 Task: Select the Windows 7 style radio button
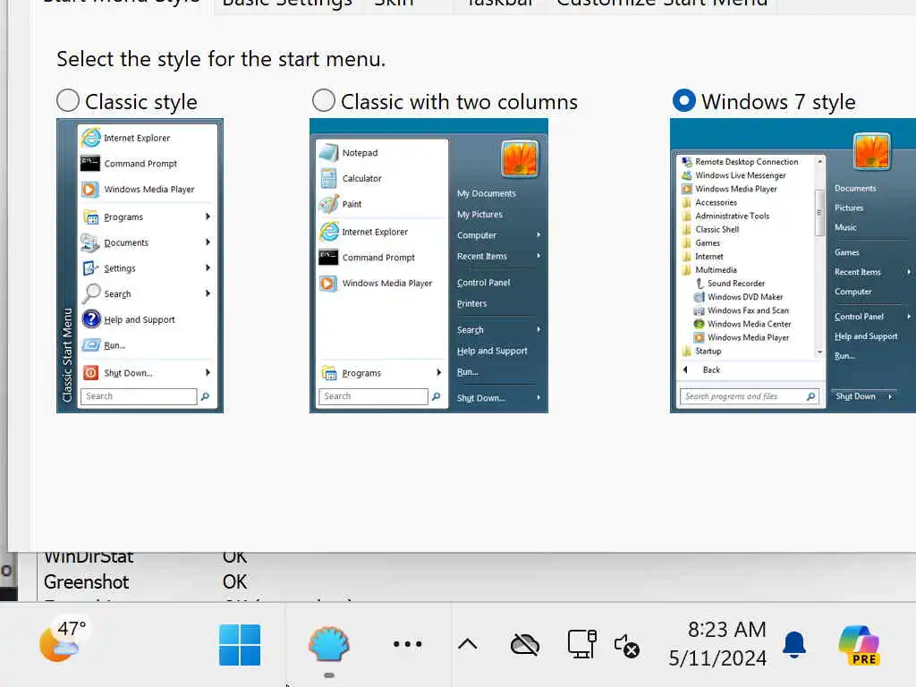[x=684, y=100]
